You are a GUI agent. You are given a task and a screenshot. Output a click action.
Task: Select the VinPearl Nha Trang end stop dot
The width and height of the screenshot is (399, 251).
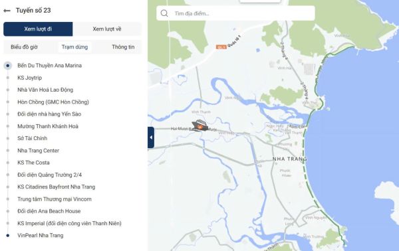[7, 236]
